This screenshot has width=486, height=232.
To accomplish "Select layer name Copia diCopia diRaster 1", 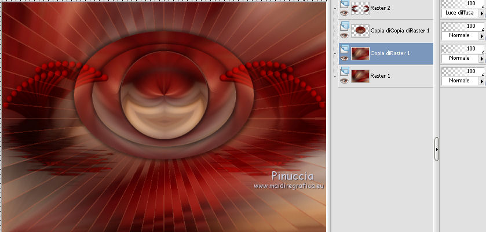I will tap(400, 31).
